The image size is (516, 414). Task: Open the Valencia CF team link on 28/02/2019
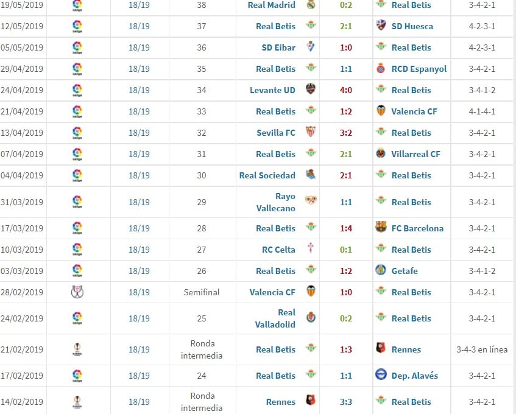point(272,292)
